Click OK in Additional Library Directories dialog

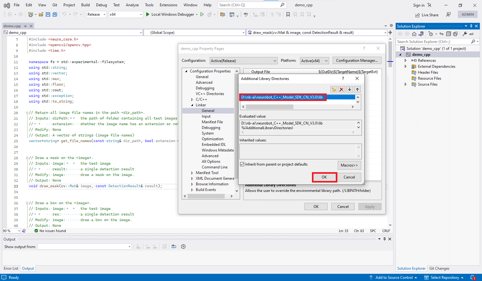click(324, 177)
